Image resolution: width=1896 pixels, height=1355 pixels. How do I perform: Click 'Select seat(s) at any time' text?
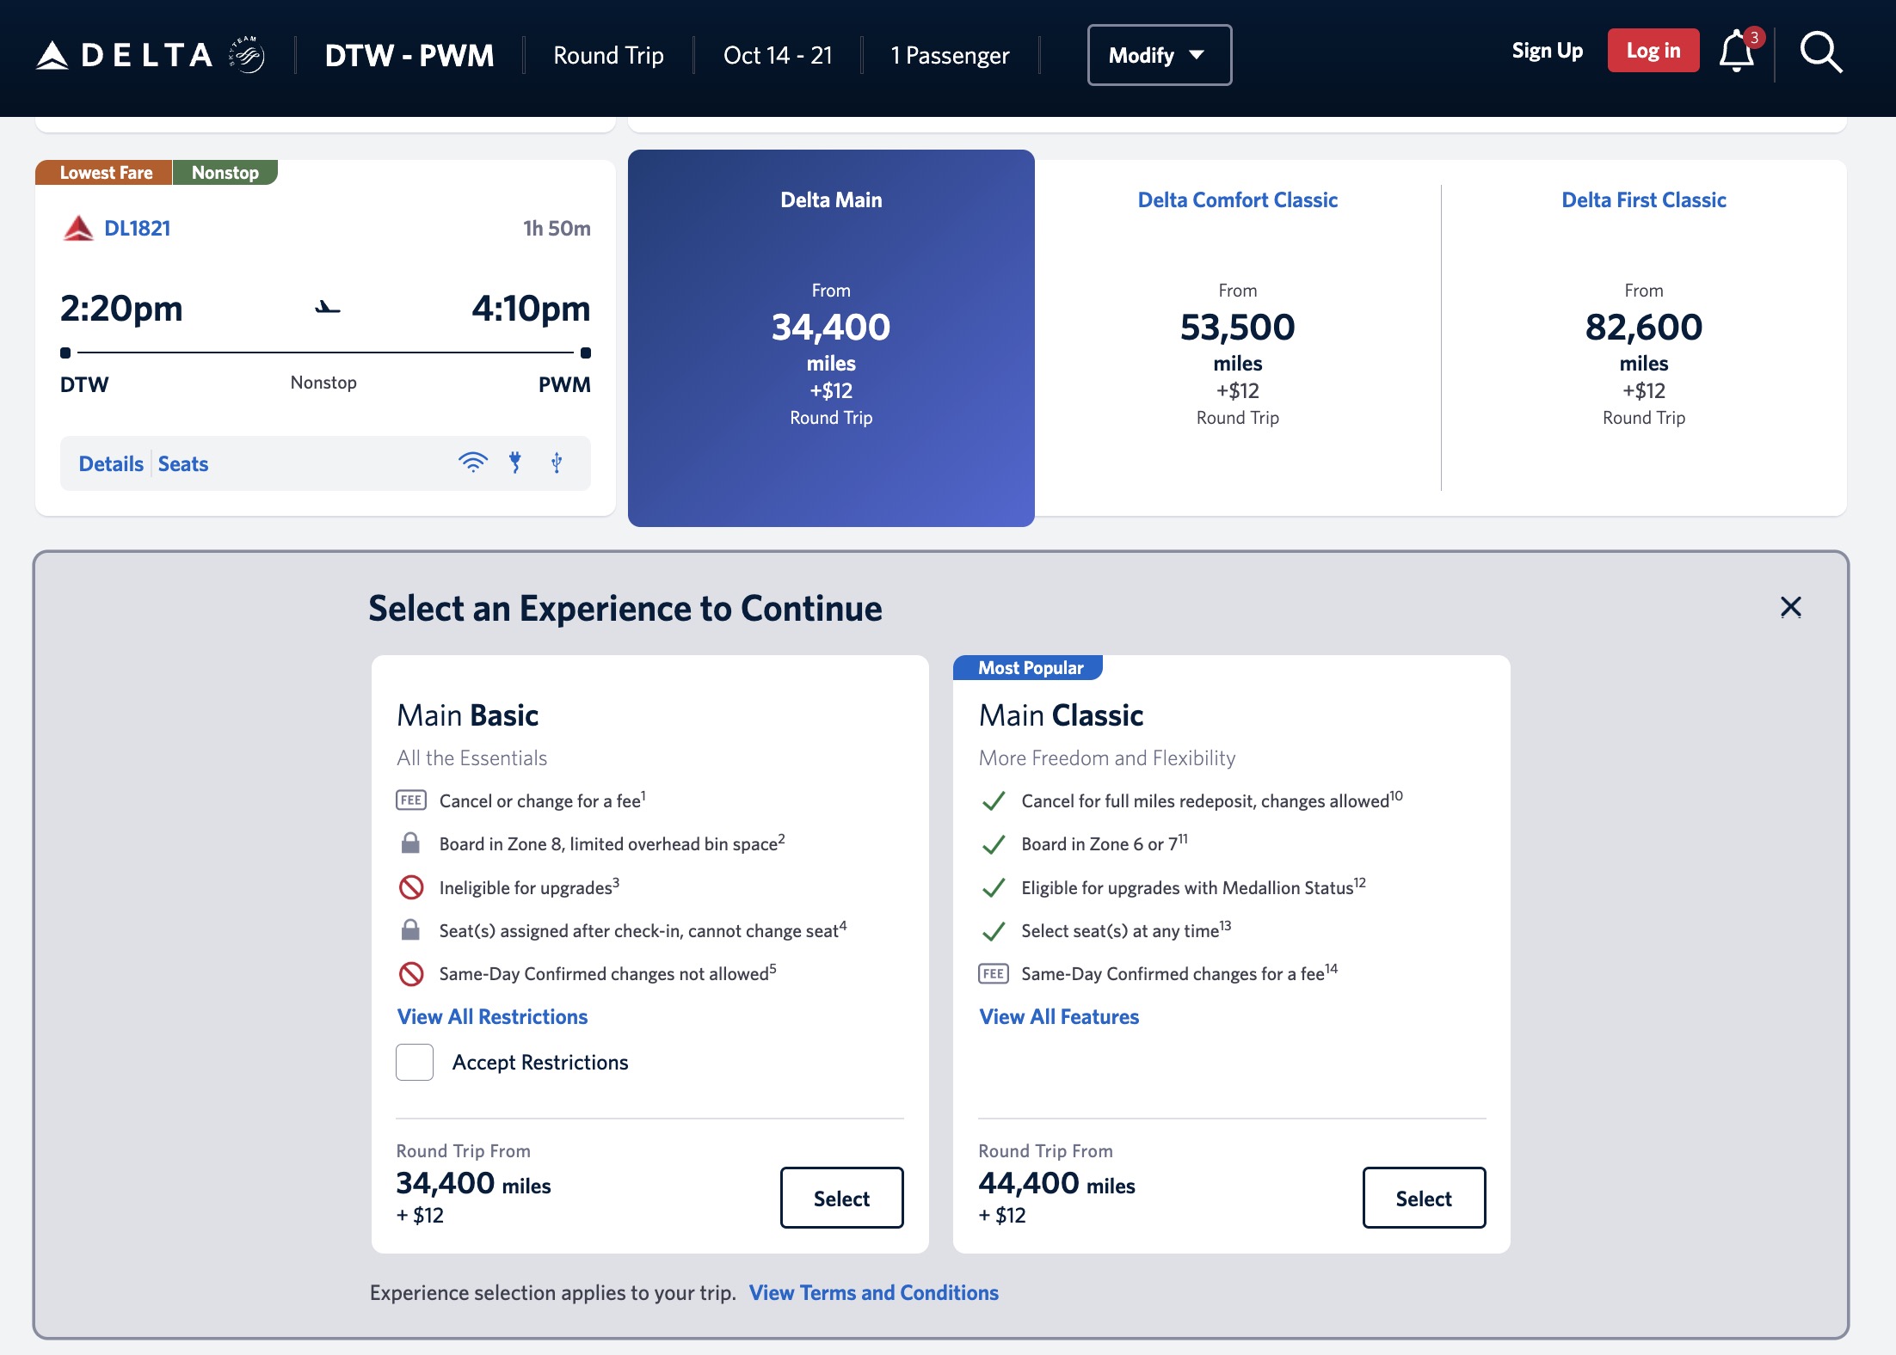[1126, 930]
